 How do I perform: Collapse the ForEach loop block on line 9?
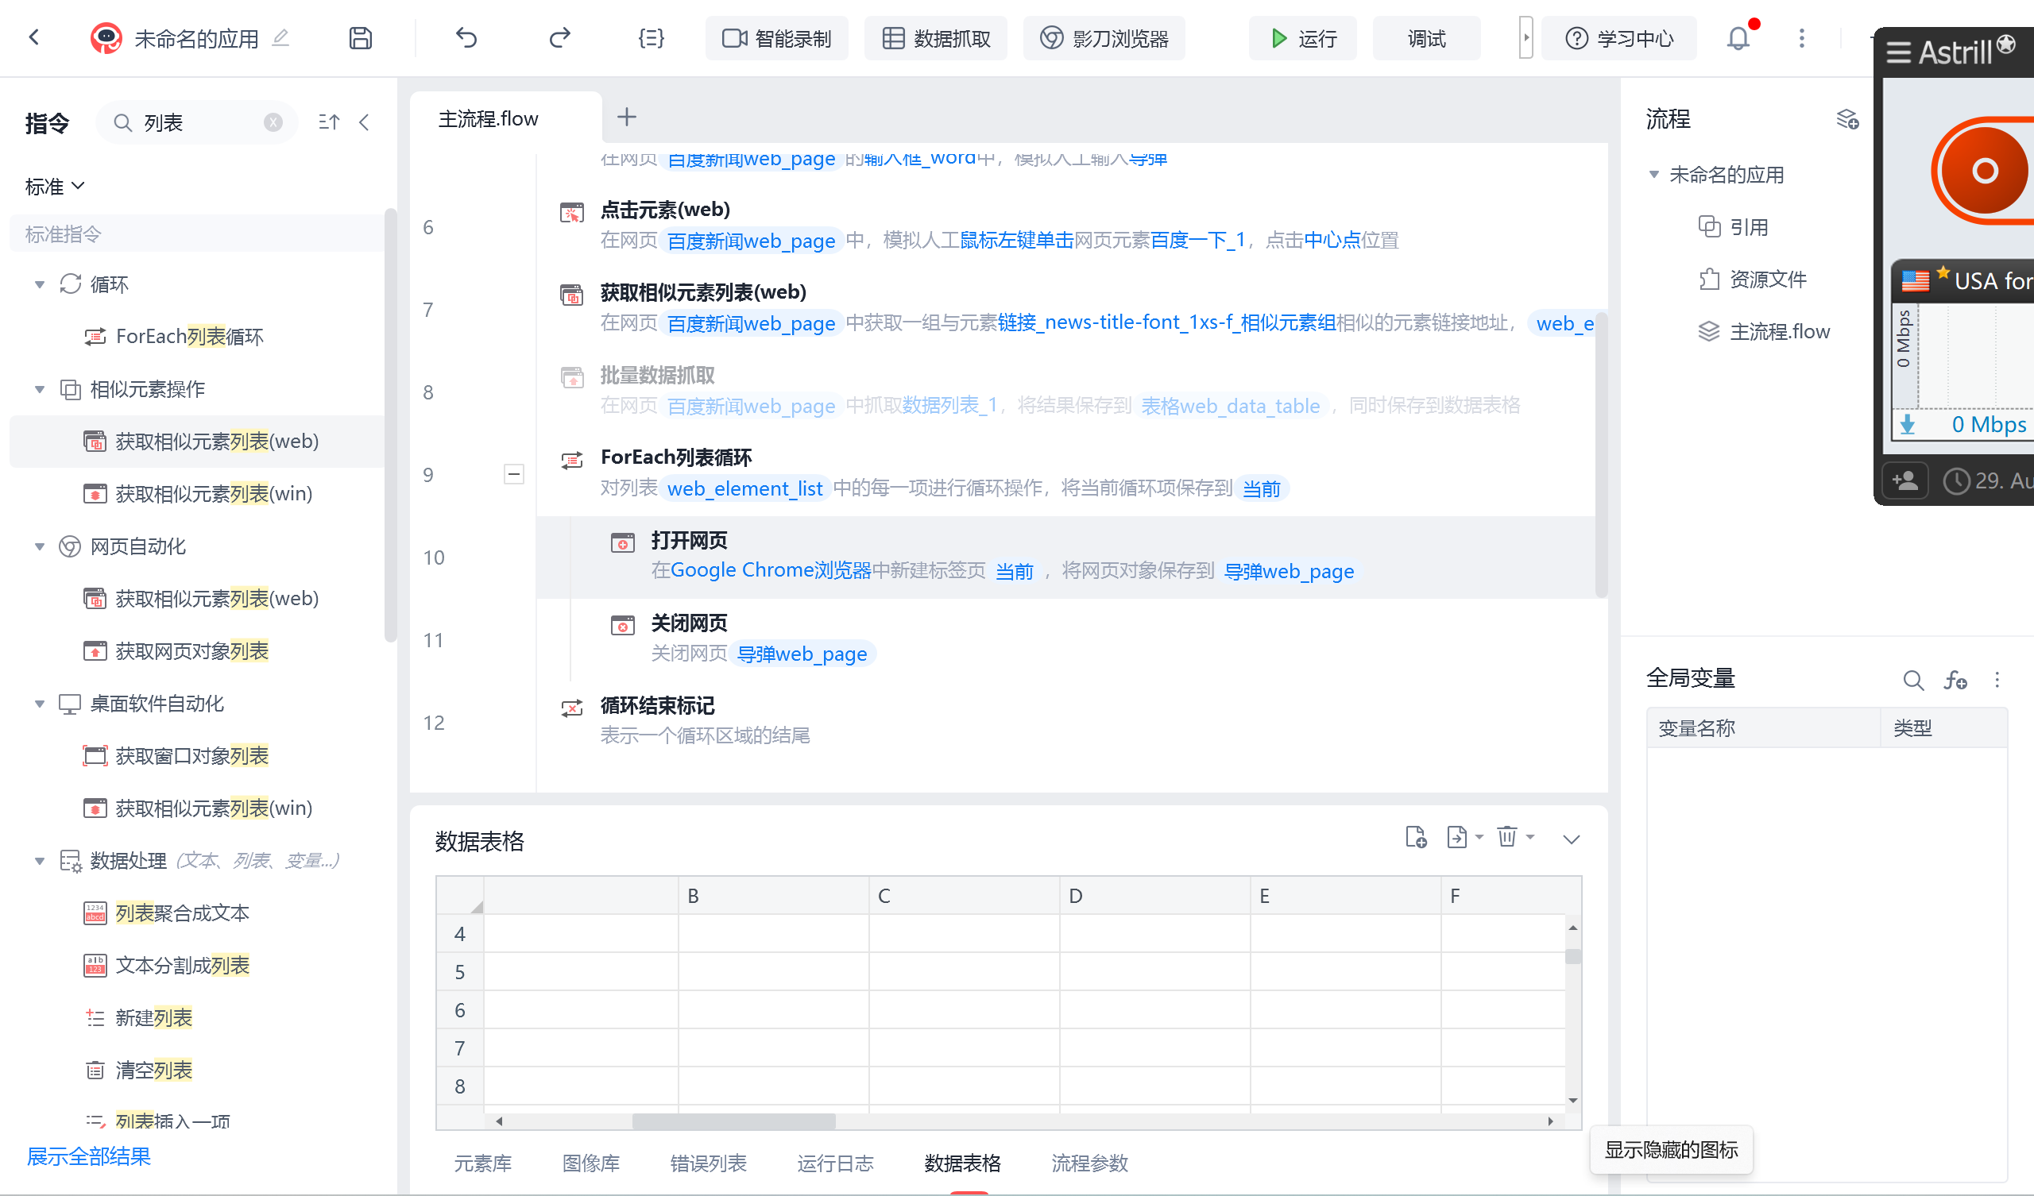[x=513, y=474]
